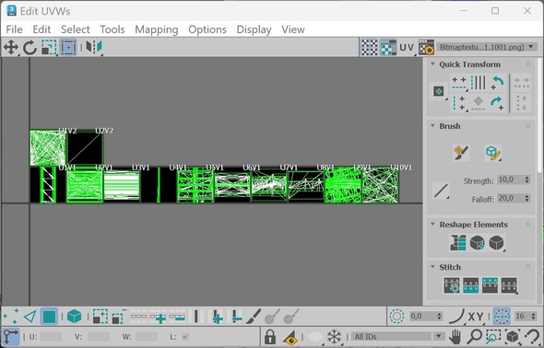Toggle the checker pattern display button
The height and width of the screenshot is (348, 544).
tap(369, 47)
